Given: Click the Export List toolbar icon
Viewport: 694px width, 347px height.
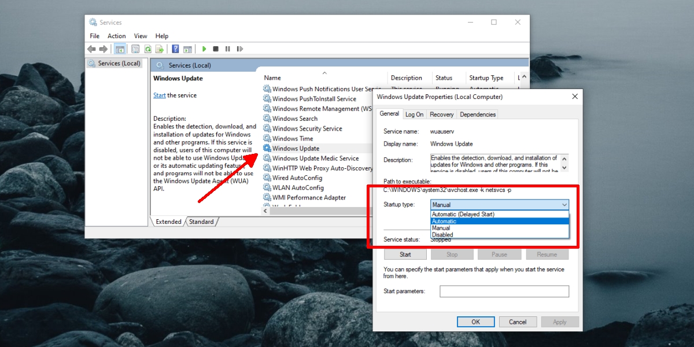Looking at the screenshot, I should [160, 49].
